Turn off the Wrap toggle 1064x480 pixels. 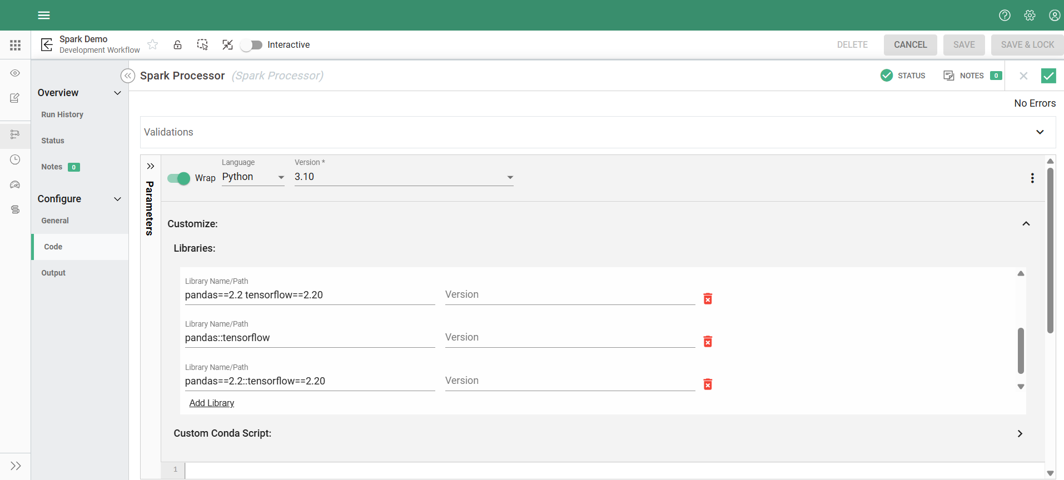[178, 178]
